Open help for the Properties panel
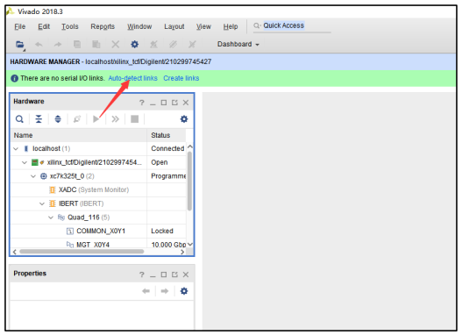Image resolution: width=462 pixels, height=335 pixels. pos(142,274)
